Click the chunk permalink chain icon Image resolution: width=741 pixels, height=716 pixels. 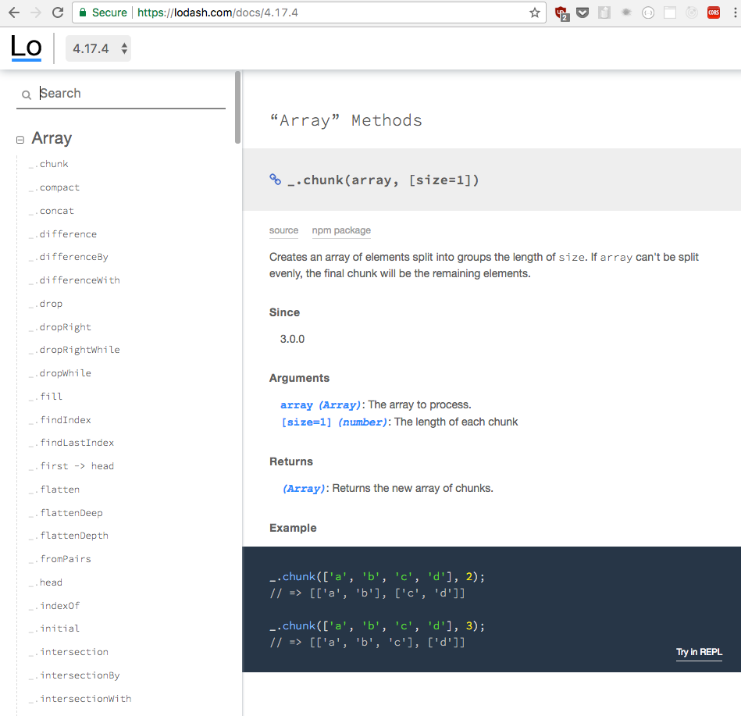(275, 180)
